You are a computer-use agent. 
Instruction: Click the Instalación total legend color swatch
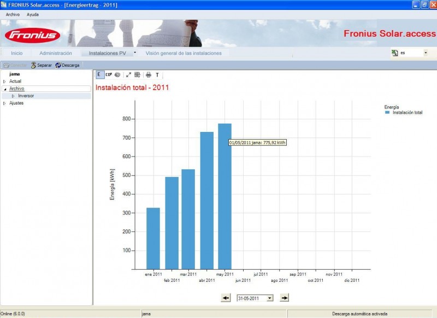click(x=387, y=112)
